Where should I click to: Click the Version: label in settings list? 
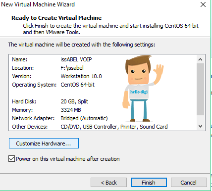(22, 76)
